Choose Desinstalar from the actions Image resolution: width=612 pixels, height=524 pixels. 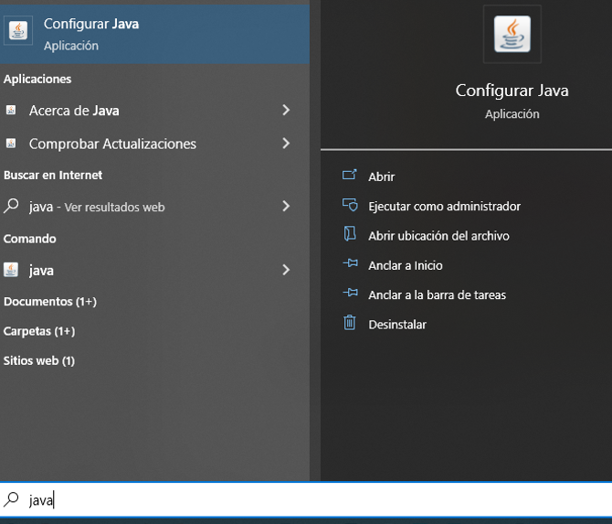[397, 325]
